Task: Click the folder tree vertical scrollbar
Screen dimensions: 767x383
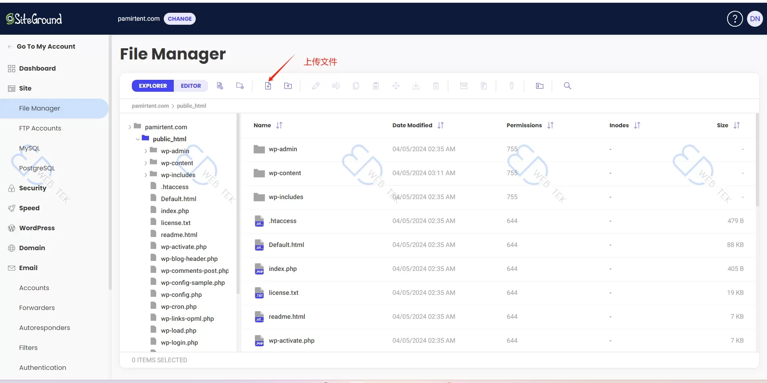Action: point(238,203)
